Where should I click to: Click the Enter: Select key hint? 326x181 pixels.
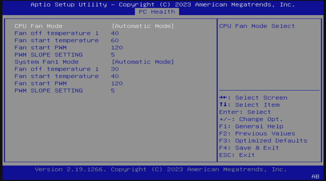(245, 112)
